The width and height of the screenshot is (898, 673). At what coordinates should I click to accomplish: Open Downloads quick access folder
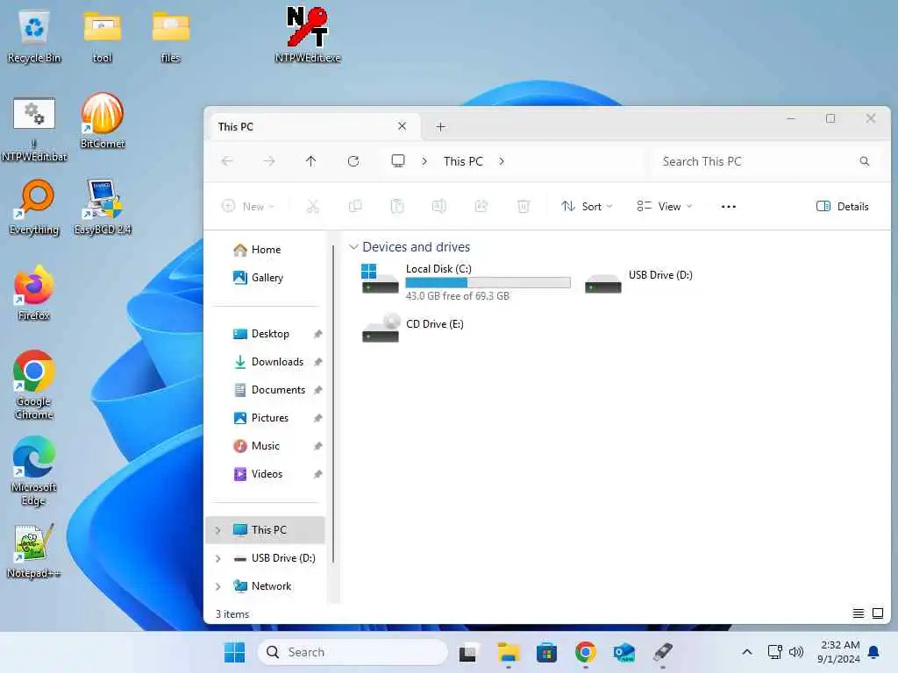(267, 362)
